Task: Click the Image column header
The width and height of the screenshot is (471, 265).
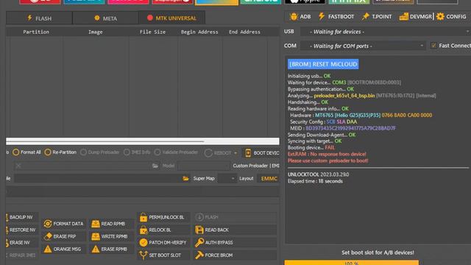Action: [x=95, y=32]
